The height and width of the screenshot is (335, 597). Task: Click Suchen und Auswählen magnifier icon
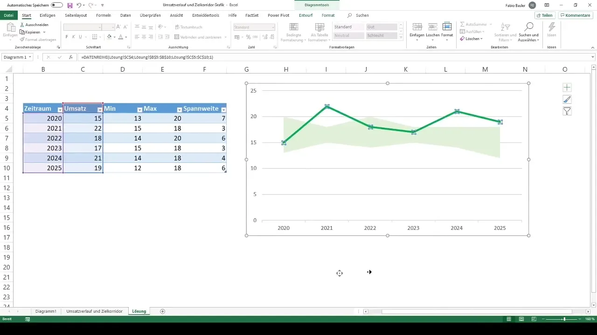(528, 27)
